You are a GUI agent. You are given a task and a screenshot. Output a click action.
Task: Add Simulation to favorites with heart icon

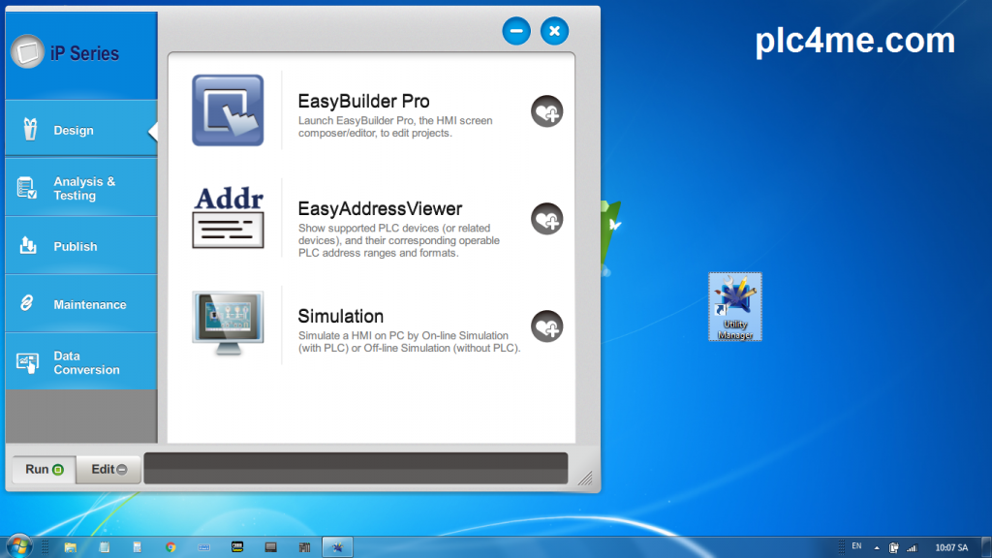click(x=546, y=325)
